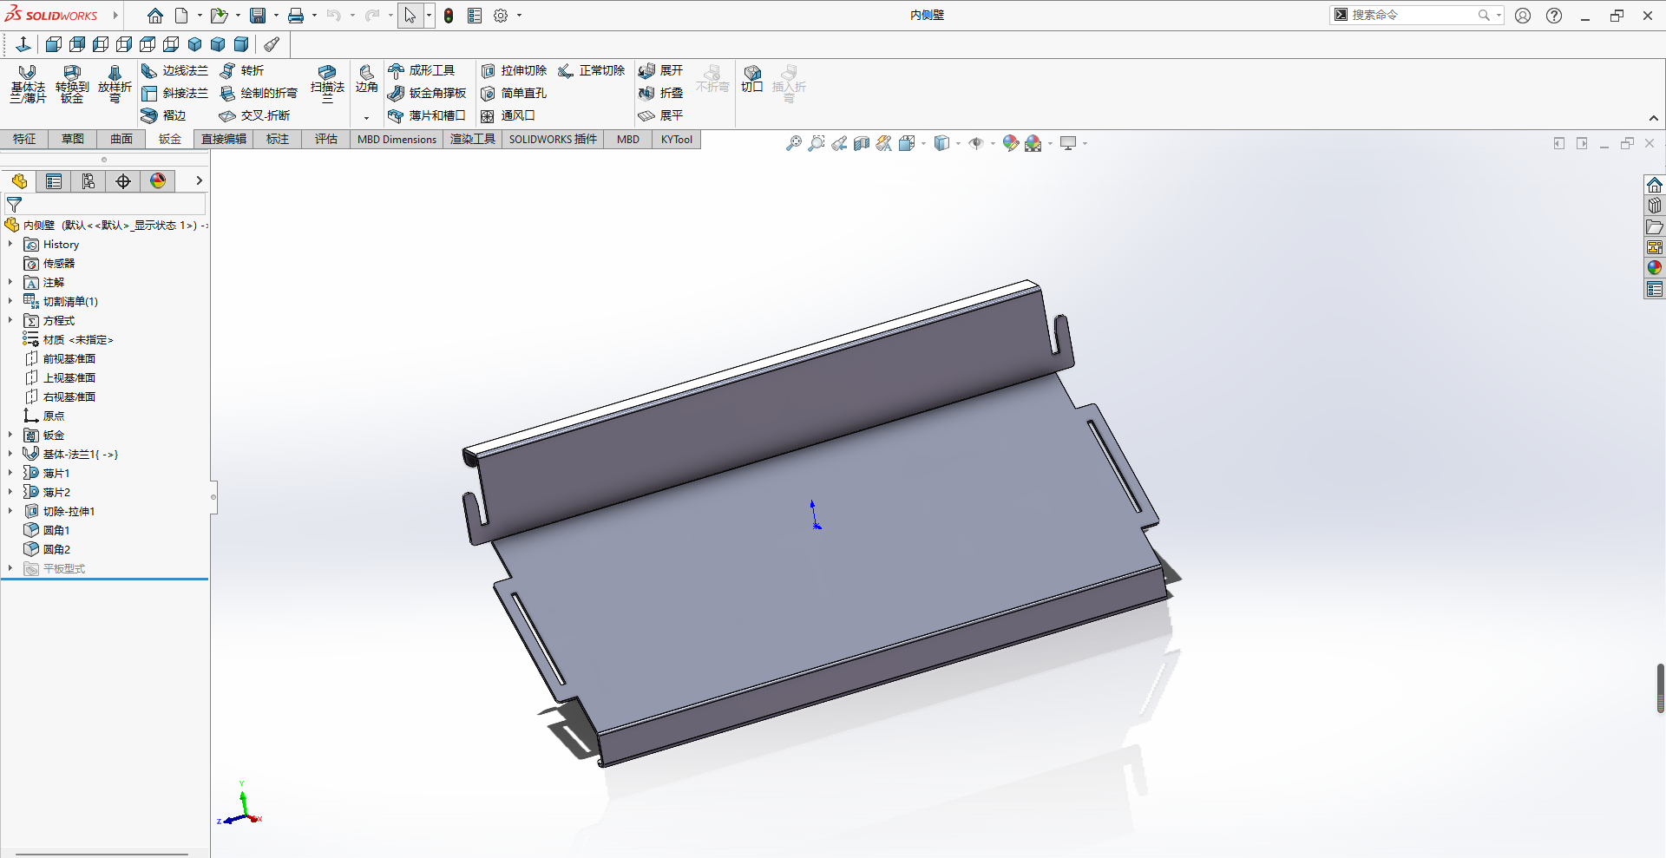Expand the 平板型式 node

[x=10, y=568]
